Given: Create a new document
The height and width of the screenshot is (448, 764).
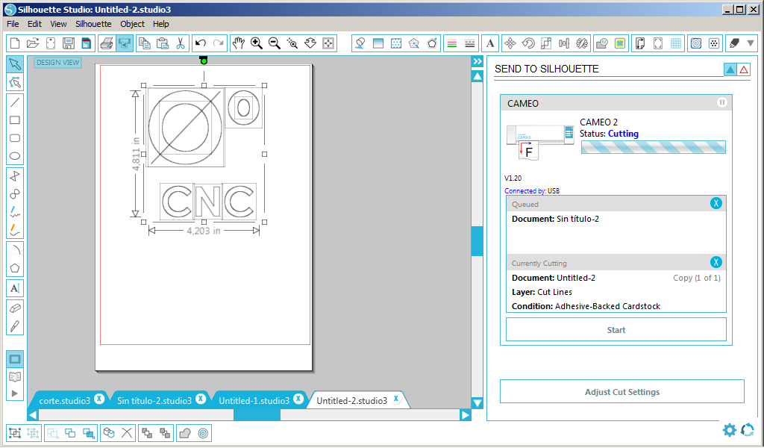Looking at the screenshot, I should [x=15, y=43].
